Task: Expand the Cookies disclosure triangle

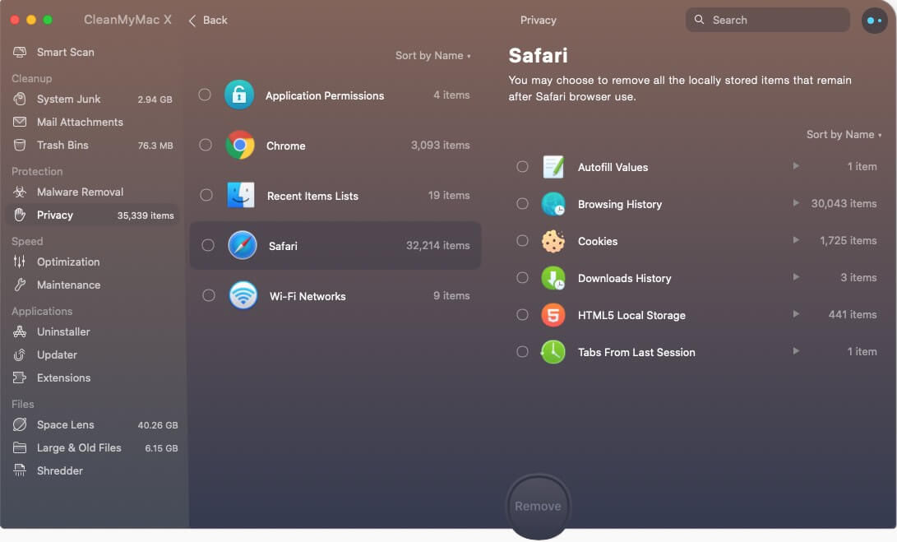Action: point(796,240)
